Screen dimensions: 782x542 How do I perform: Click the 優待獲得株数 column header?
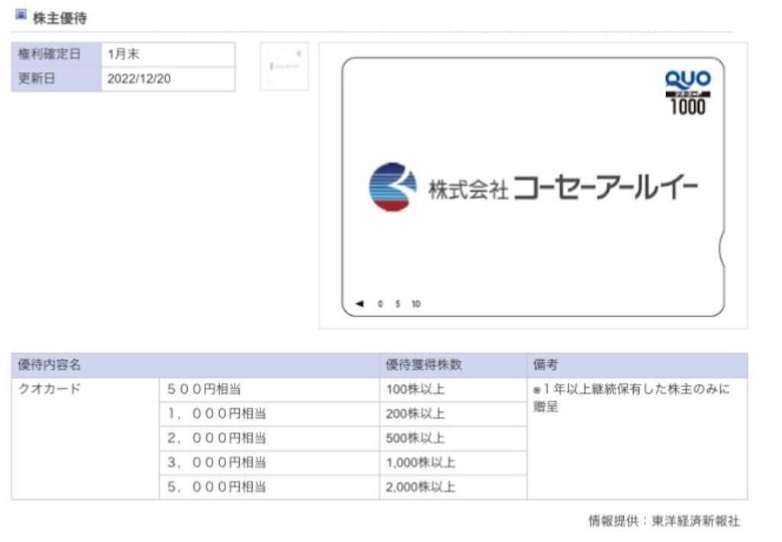(x=453, y=365)
